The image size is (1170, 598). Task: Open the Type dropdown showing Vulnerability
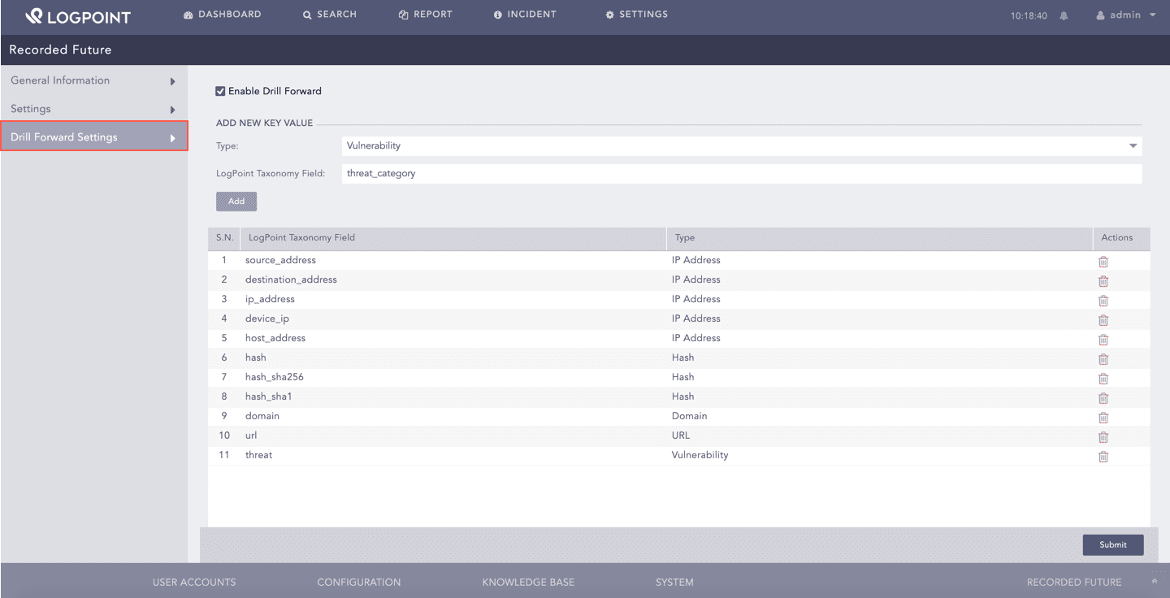point(741,146)
